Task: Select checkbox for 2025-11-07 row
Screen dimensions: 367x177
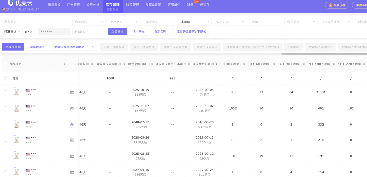Action: [6, 108]
